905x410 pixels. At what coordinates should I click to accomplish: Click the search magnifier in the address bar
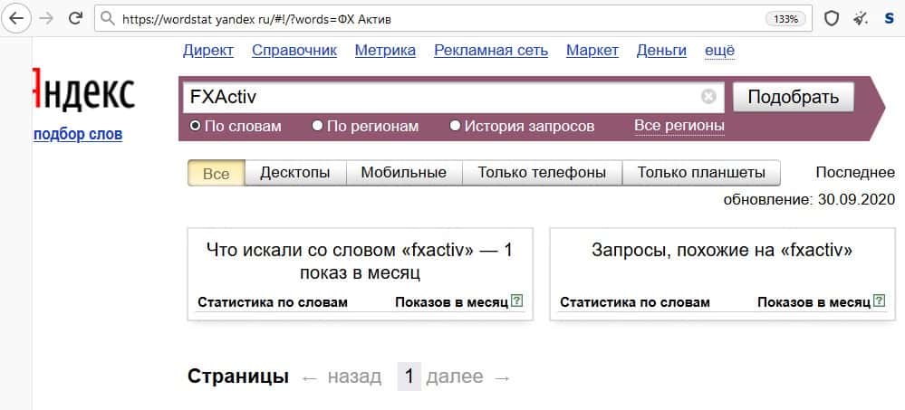click(108, 19)
